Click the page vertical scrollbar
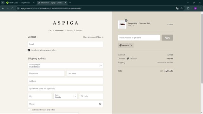This screenshot has height=114, width=203. [x=202, y=48]
